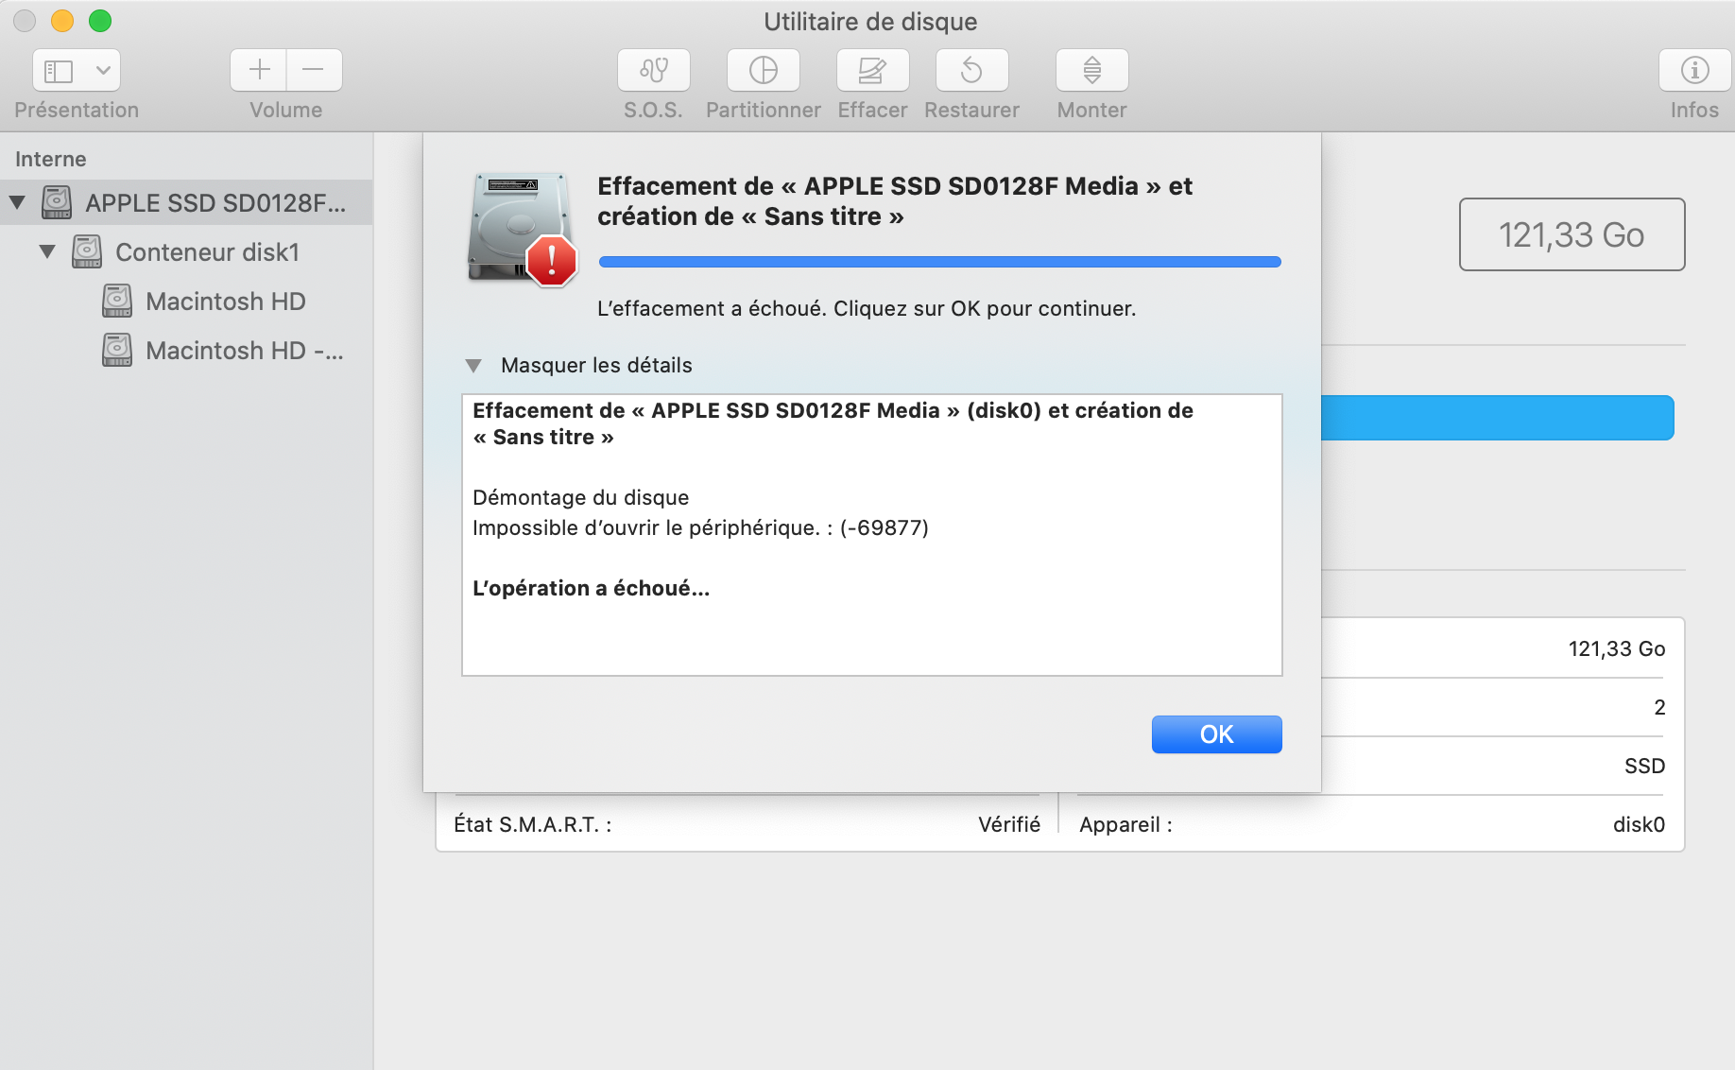1735x1070 pixels.
Task: Confirm the failed erase with OK
Action: tap(1217, 734)
